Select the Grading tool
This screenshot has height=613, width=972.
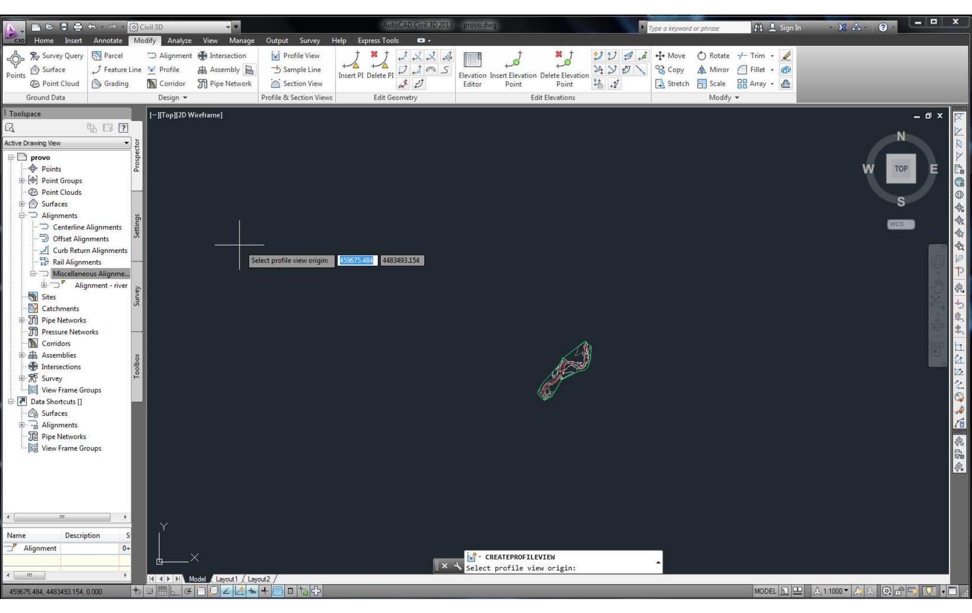(x=114, y=84)
